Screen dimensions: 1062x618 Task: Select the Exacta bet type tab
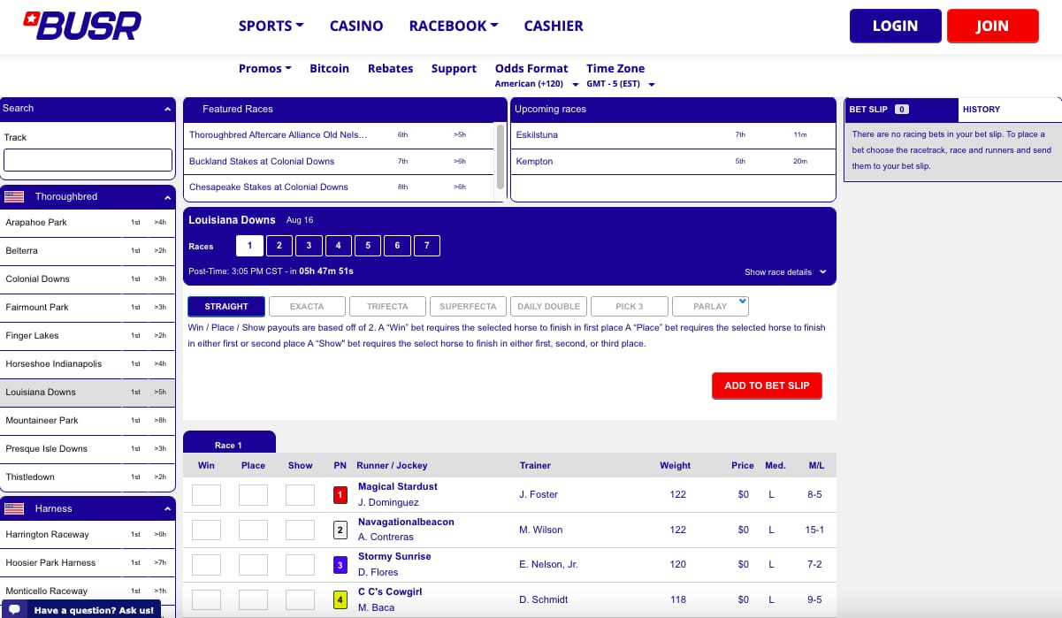307,306
